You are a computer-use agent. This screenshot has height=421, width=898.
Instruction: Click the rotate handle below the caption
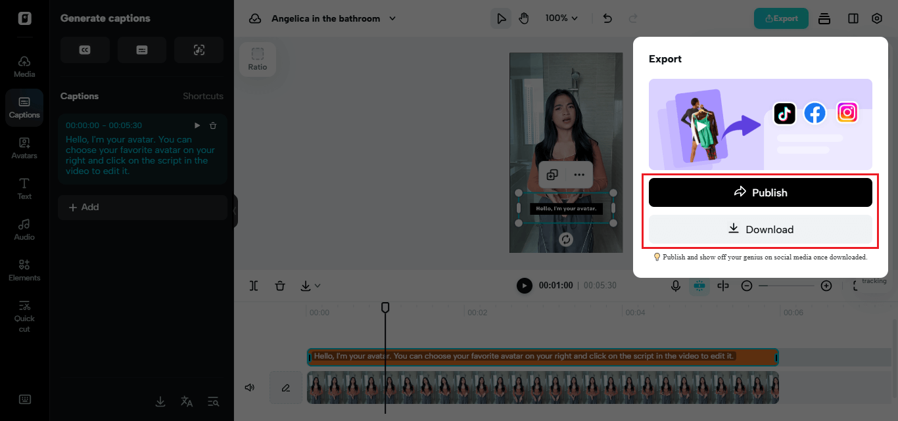(x=565, y=240)
